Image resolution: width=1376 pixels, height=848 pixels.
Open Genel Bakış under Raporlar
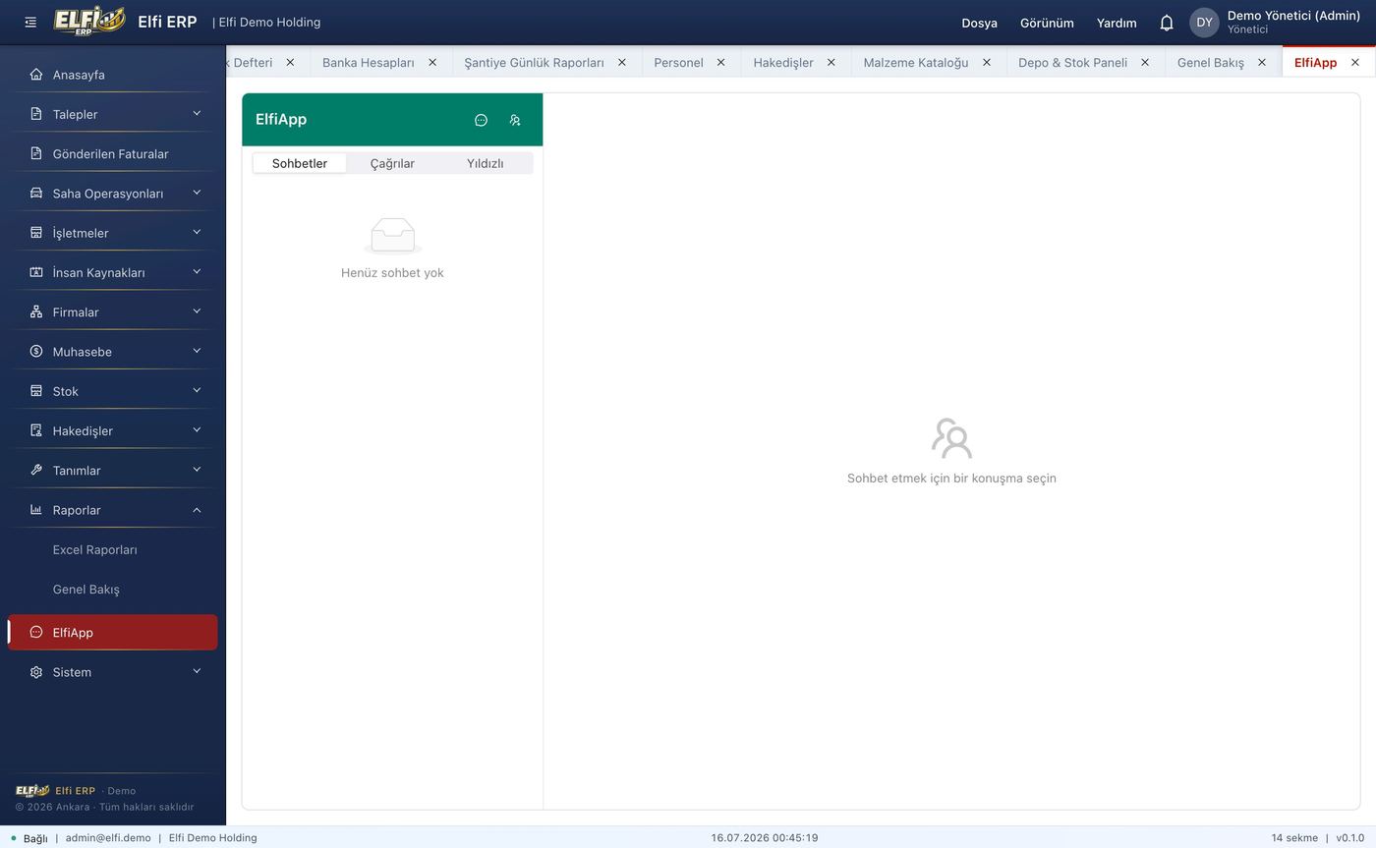(86, 590)
